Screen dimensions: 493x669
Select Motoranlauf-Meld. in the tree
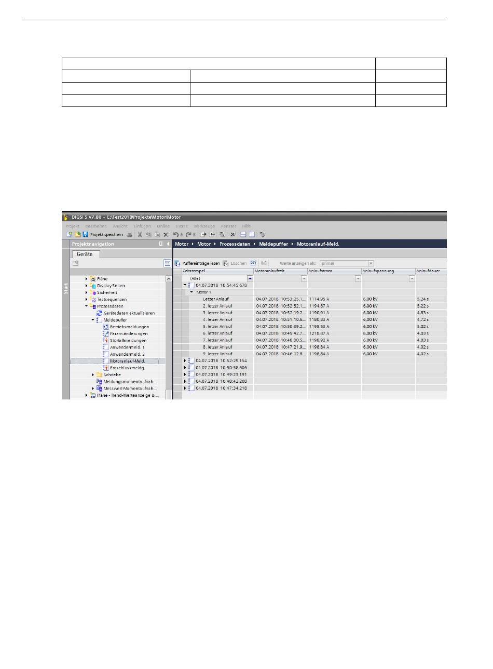click(x=127, y=361)
